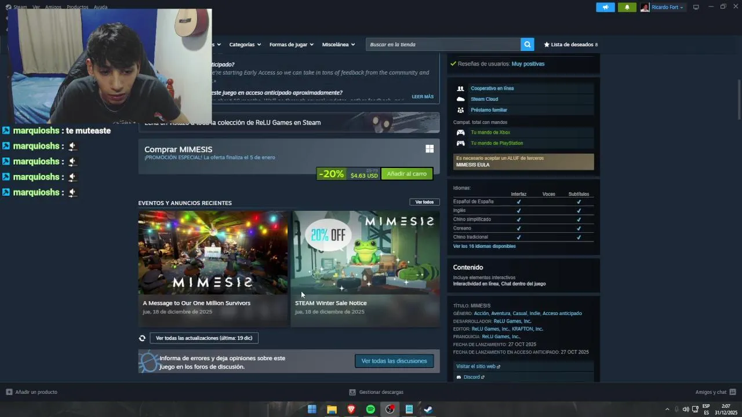
Task: Open A Message to Our One Million Survivors thumbnail
Action: tap(213, 253)
